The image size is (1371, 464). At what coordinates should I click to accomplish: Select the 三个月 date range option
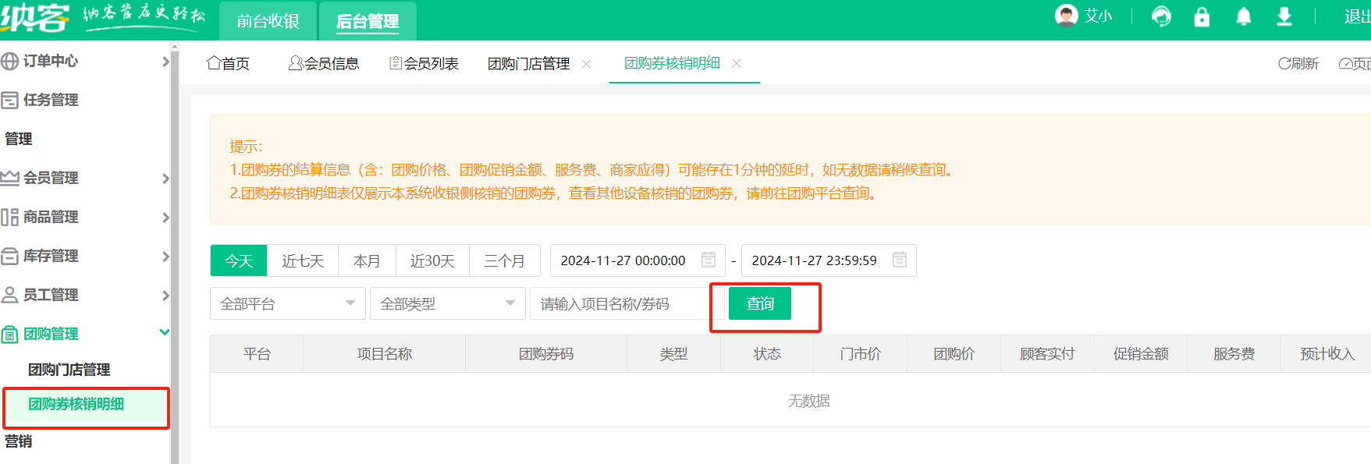504,260
